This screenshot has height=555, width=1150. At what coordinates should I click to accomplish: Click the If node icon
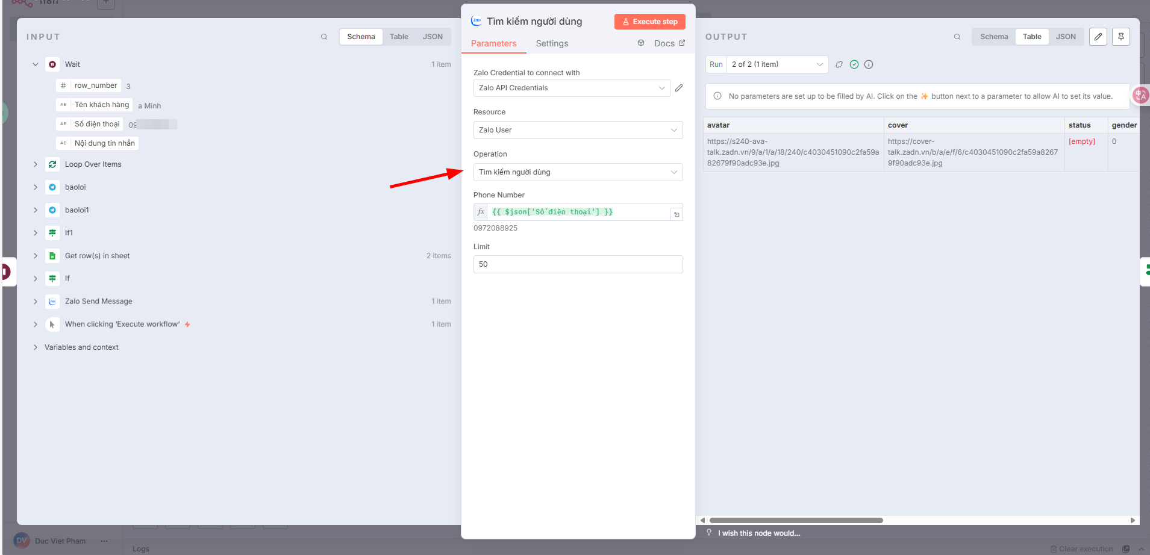tap(52, 279)
